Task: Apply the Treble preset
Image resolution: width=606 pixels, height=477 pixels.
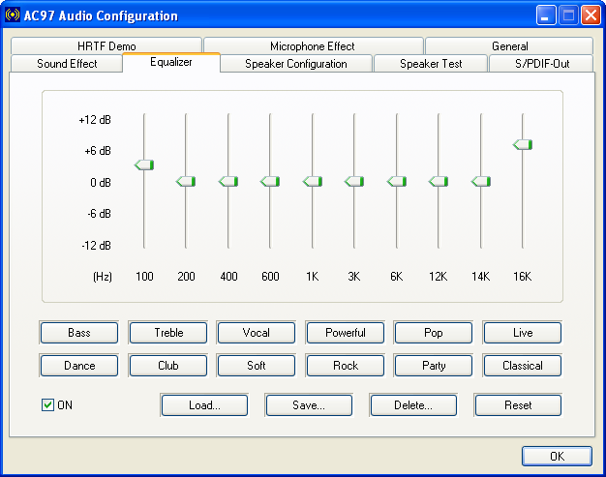Action: click(168, 333)
